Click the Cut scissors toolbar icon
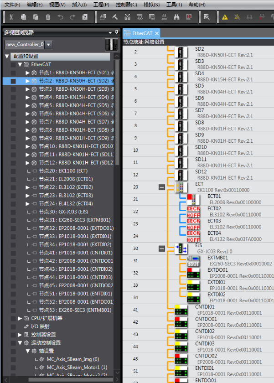 click(x=11, y=17)
